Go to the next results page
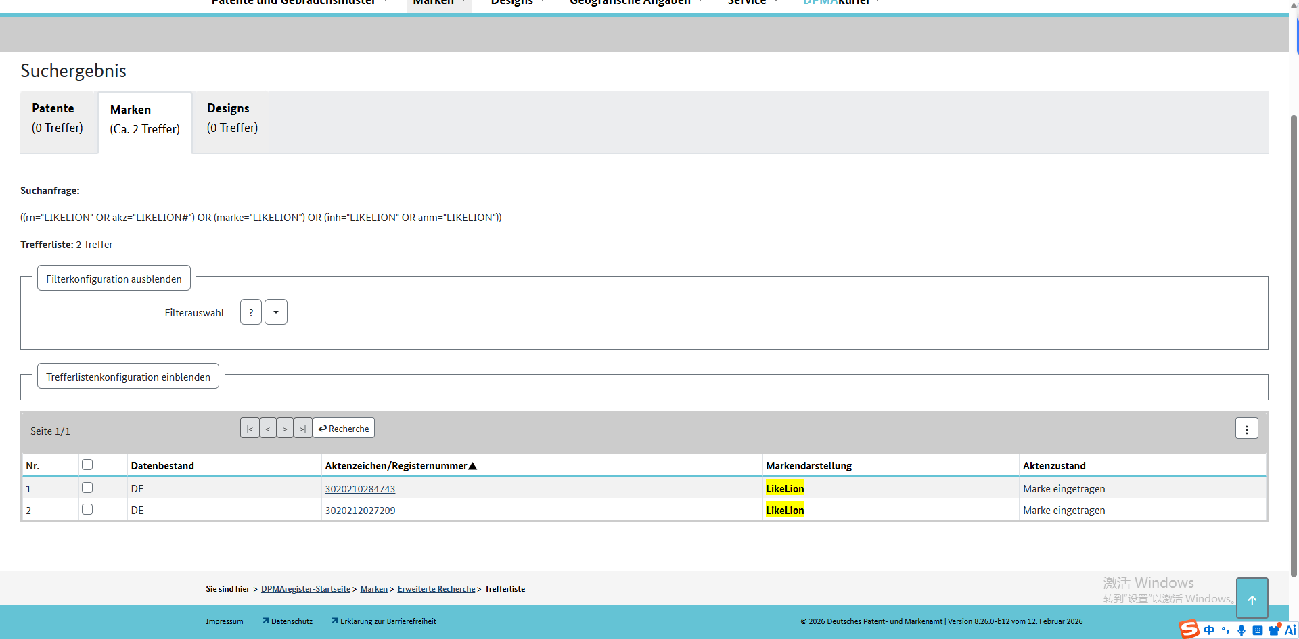This screenshot has width=1299, height=639. pyautogui.click(x=285, y=429)
